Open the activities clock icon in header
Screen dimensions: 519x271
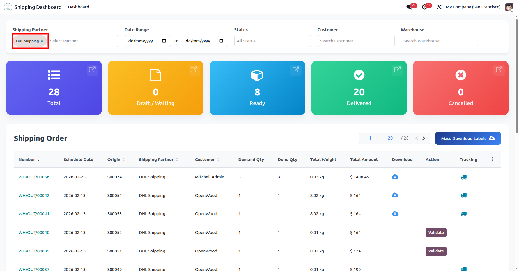pyautogui.click(x=425, y=7)
